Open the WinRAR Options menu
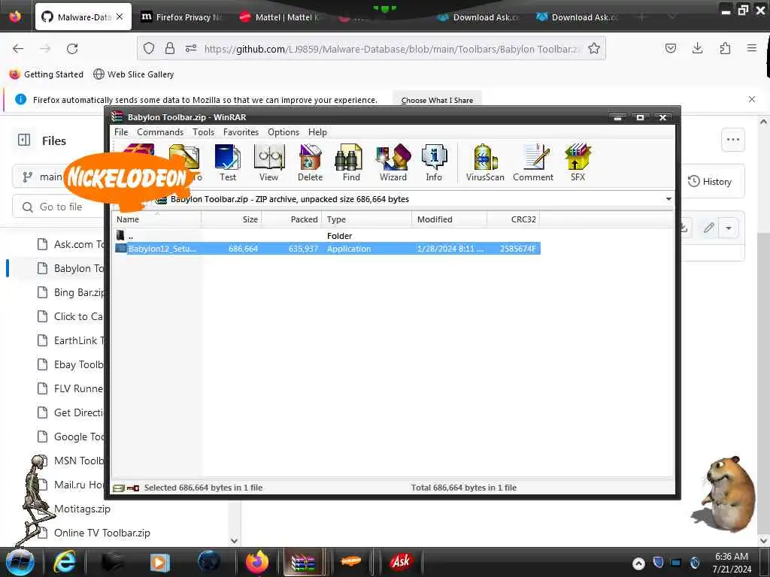 [x=283, y=132]
